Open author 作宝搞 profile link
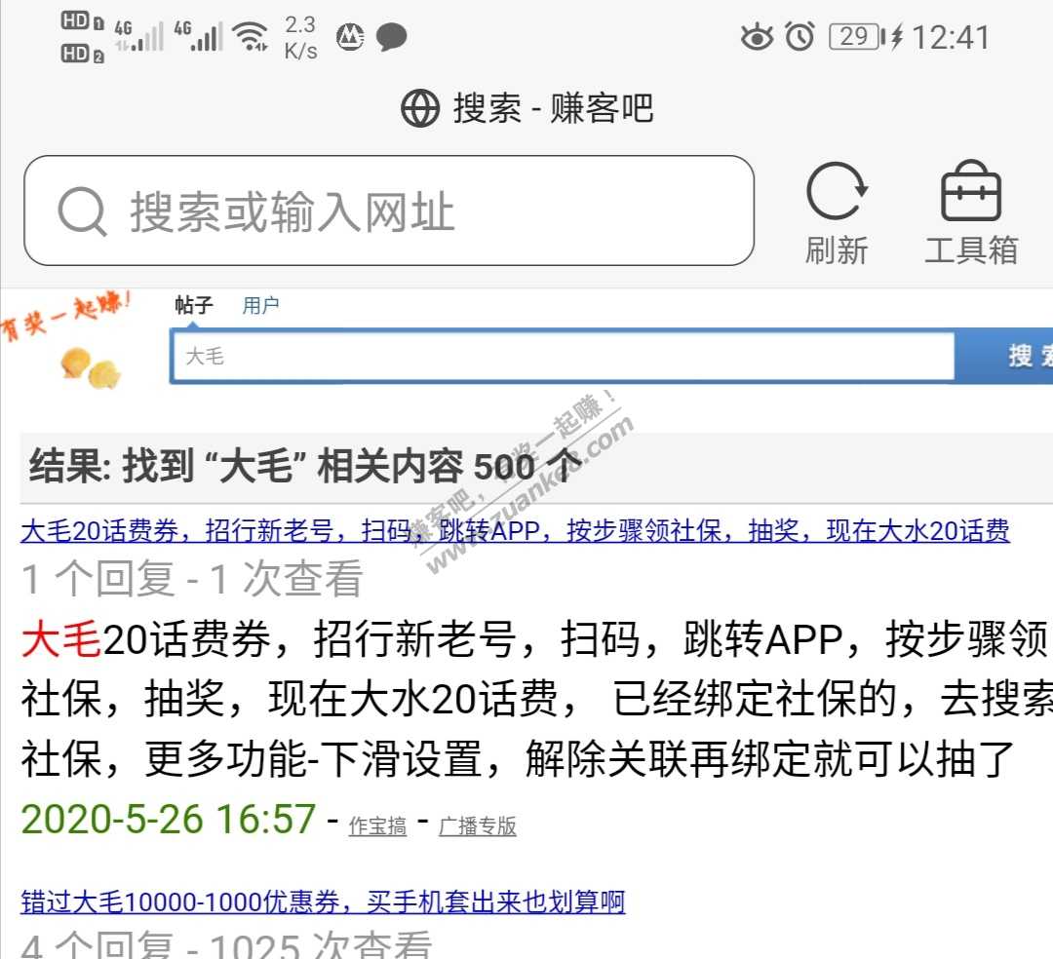 pyautogui.click(x=377, y=825)
